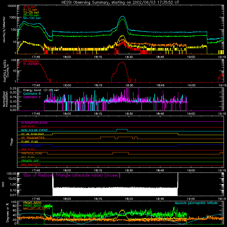Click the BAD_PACKETS flag label
This screenshot has width=227, height=227.
[x=31, y=165]
